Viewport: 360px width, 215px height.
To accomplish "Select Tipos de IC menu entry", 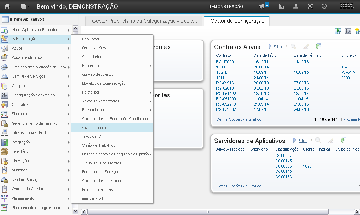I will (x=91, y=136).
